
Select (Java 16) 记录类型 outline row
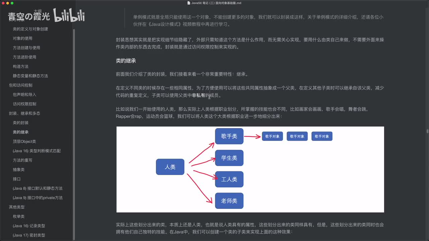click(x=29, y=226)
